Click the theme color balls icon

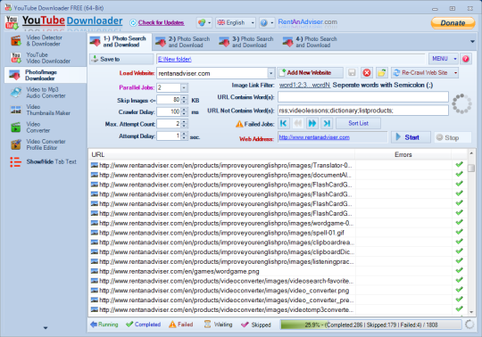coord(202,22)
